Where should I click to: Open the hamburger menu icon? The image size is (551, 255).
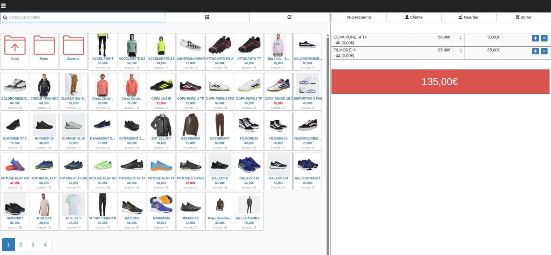[x=4, y=6]
